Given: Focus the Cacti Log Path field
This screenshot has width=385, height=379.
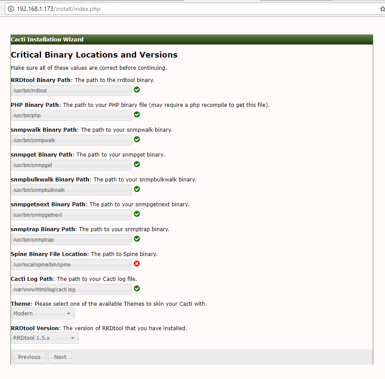Looking at the screenshot, I should 71,289.
